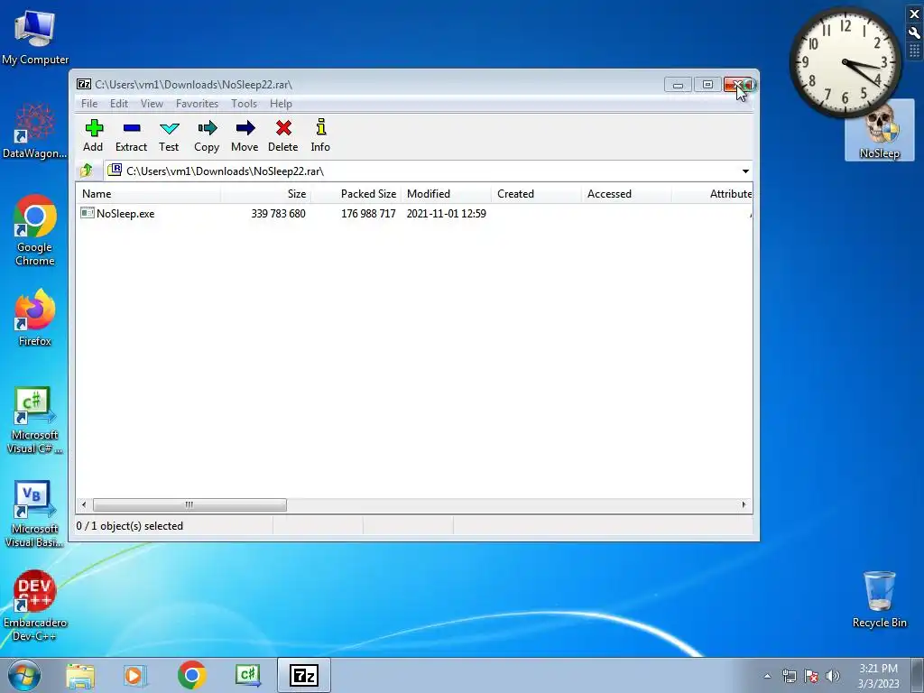This screenshot has height=693, width=924.
Task: Open Media Player from taskbar
Action: (135, 675)
